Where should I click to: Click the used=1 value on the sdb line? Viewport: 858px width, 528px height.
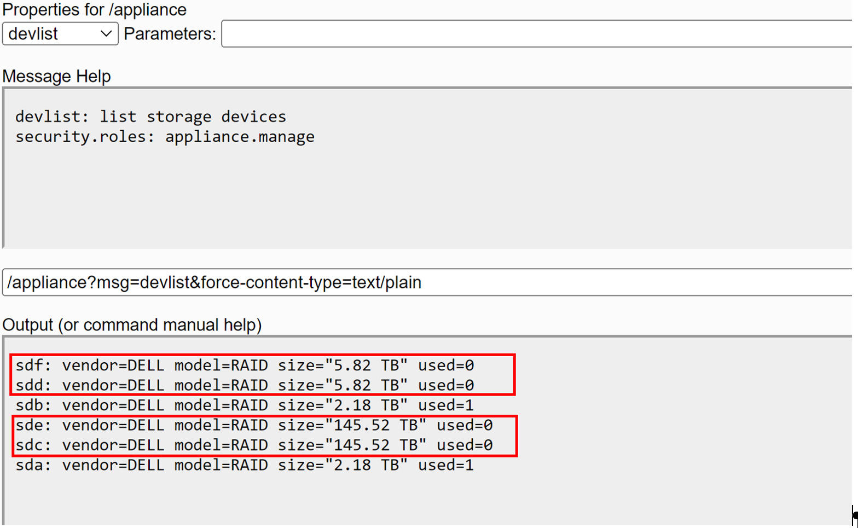(x=446, y=405)
